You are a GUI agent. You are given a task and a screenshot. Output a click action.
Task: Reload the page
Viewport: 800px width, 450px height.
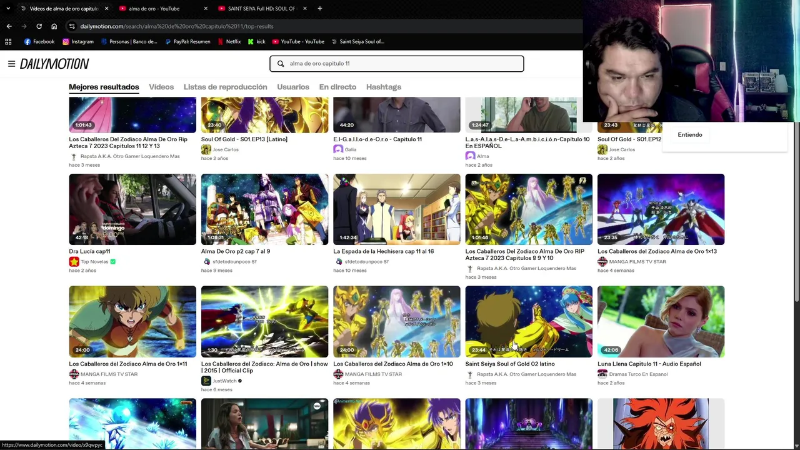[x=39, y=26]
